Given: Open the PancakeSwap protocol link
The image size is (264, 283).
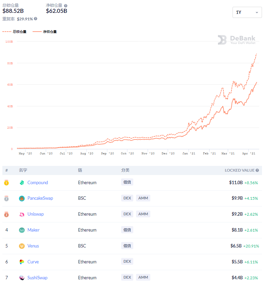Looking at the screenshot, I should 40,198.
